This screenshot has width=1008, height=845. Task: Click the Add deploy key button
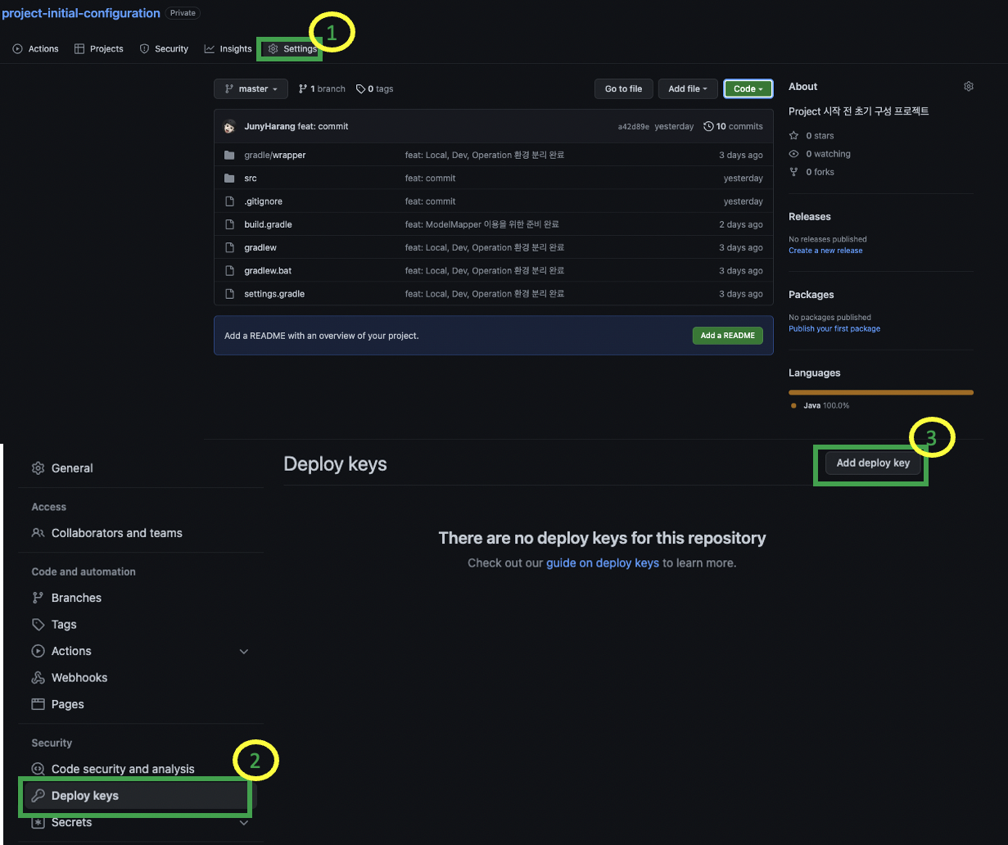tap(873, 463)
